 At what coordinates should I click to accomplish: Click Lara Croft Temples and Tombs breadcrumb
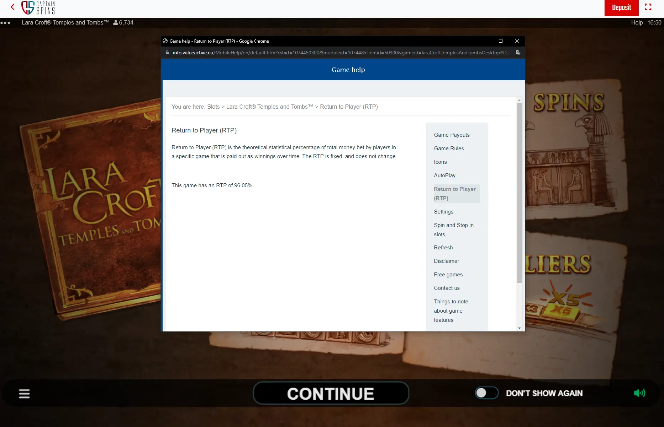tap(269, 107)
